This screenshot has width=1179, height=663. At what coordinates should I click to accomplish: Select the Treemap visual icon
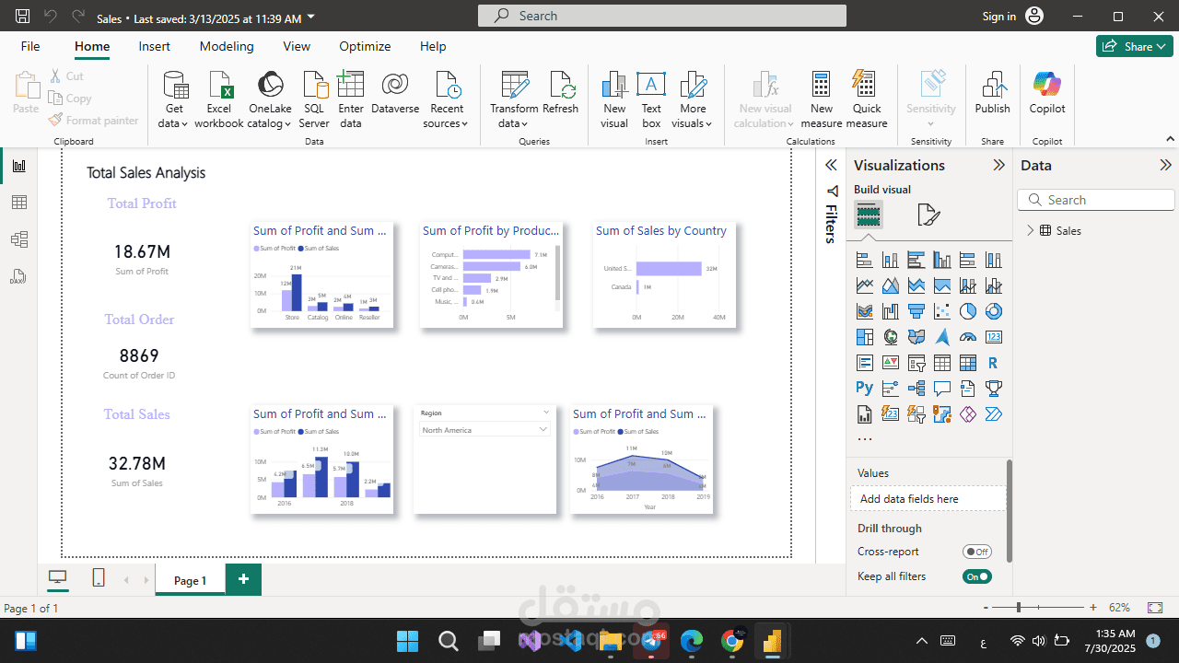(864, 337)
